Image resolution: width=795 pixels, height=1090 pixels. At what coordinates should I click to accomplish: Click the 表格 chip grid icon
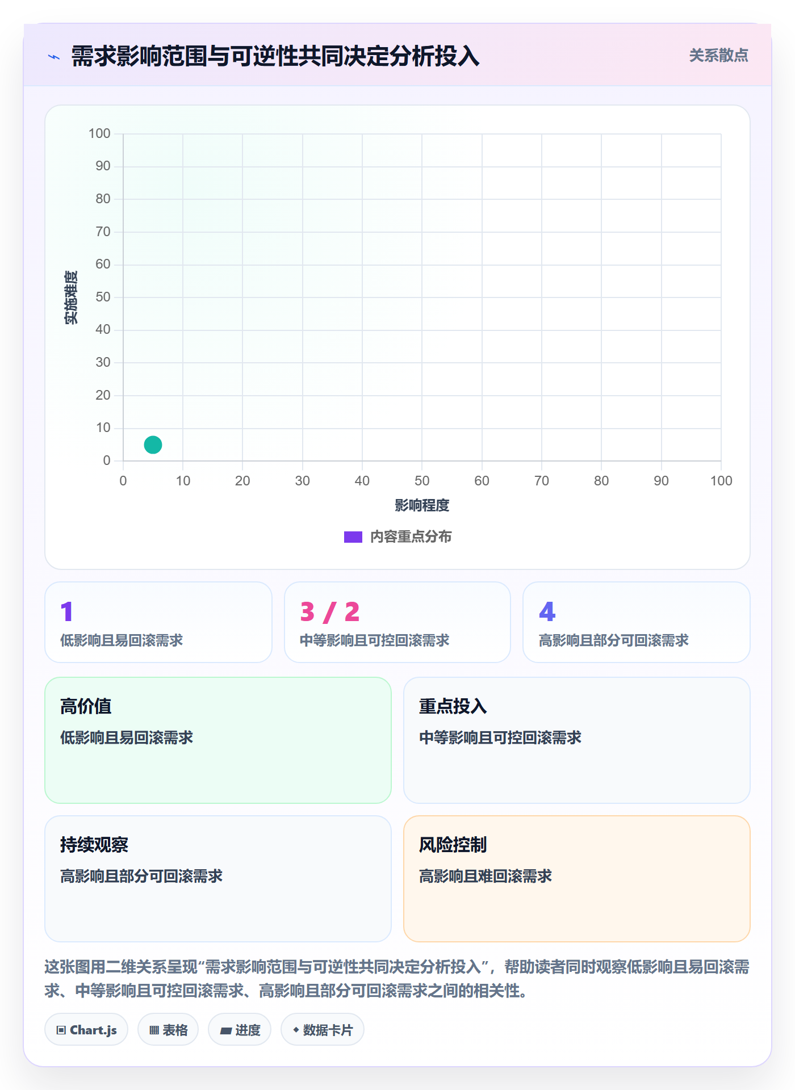[154, 1030]
